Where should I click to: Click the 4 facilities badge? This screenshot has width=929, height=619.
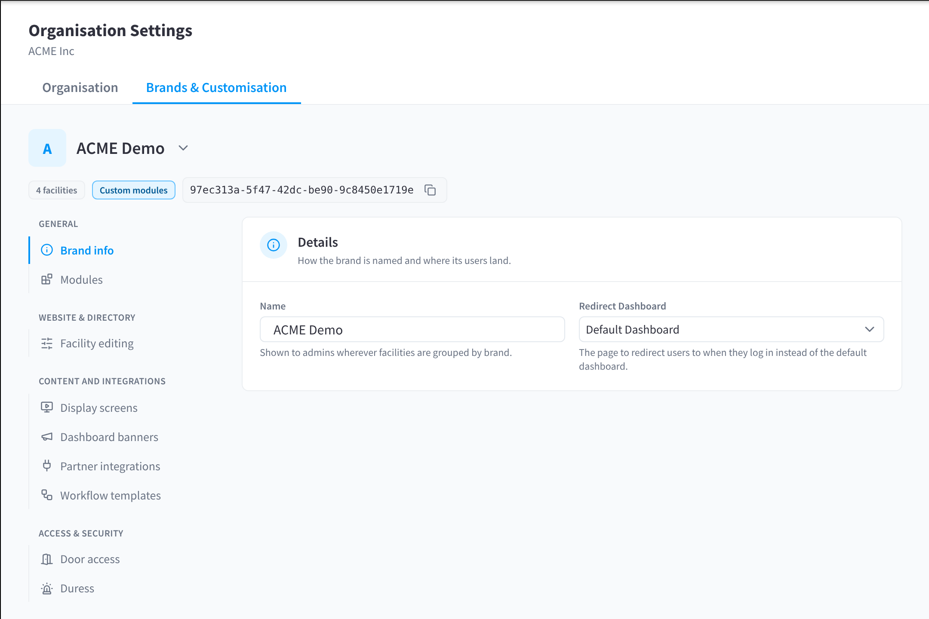[57, 190]
